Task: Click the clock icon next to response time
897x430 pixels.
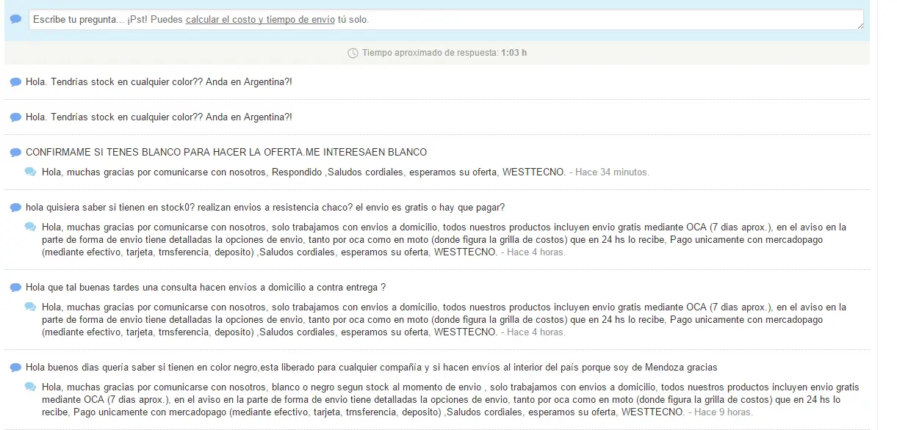Action: pyautogui.click(x=352, y=52)
